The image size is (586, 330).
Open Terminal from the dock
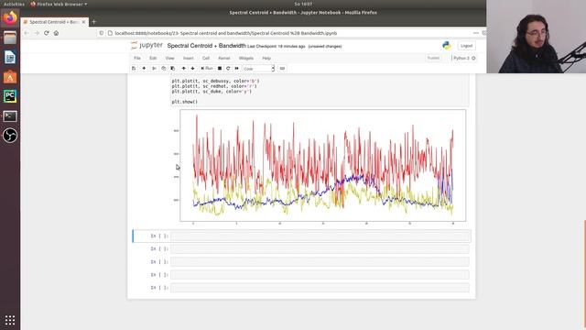pos(10,116)
